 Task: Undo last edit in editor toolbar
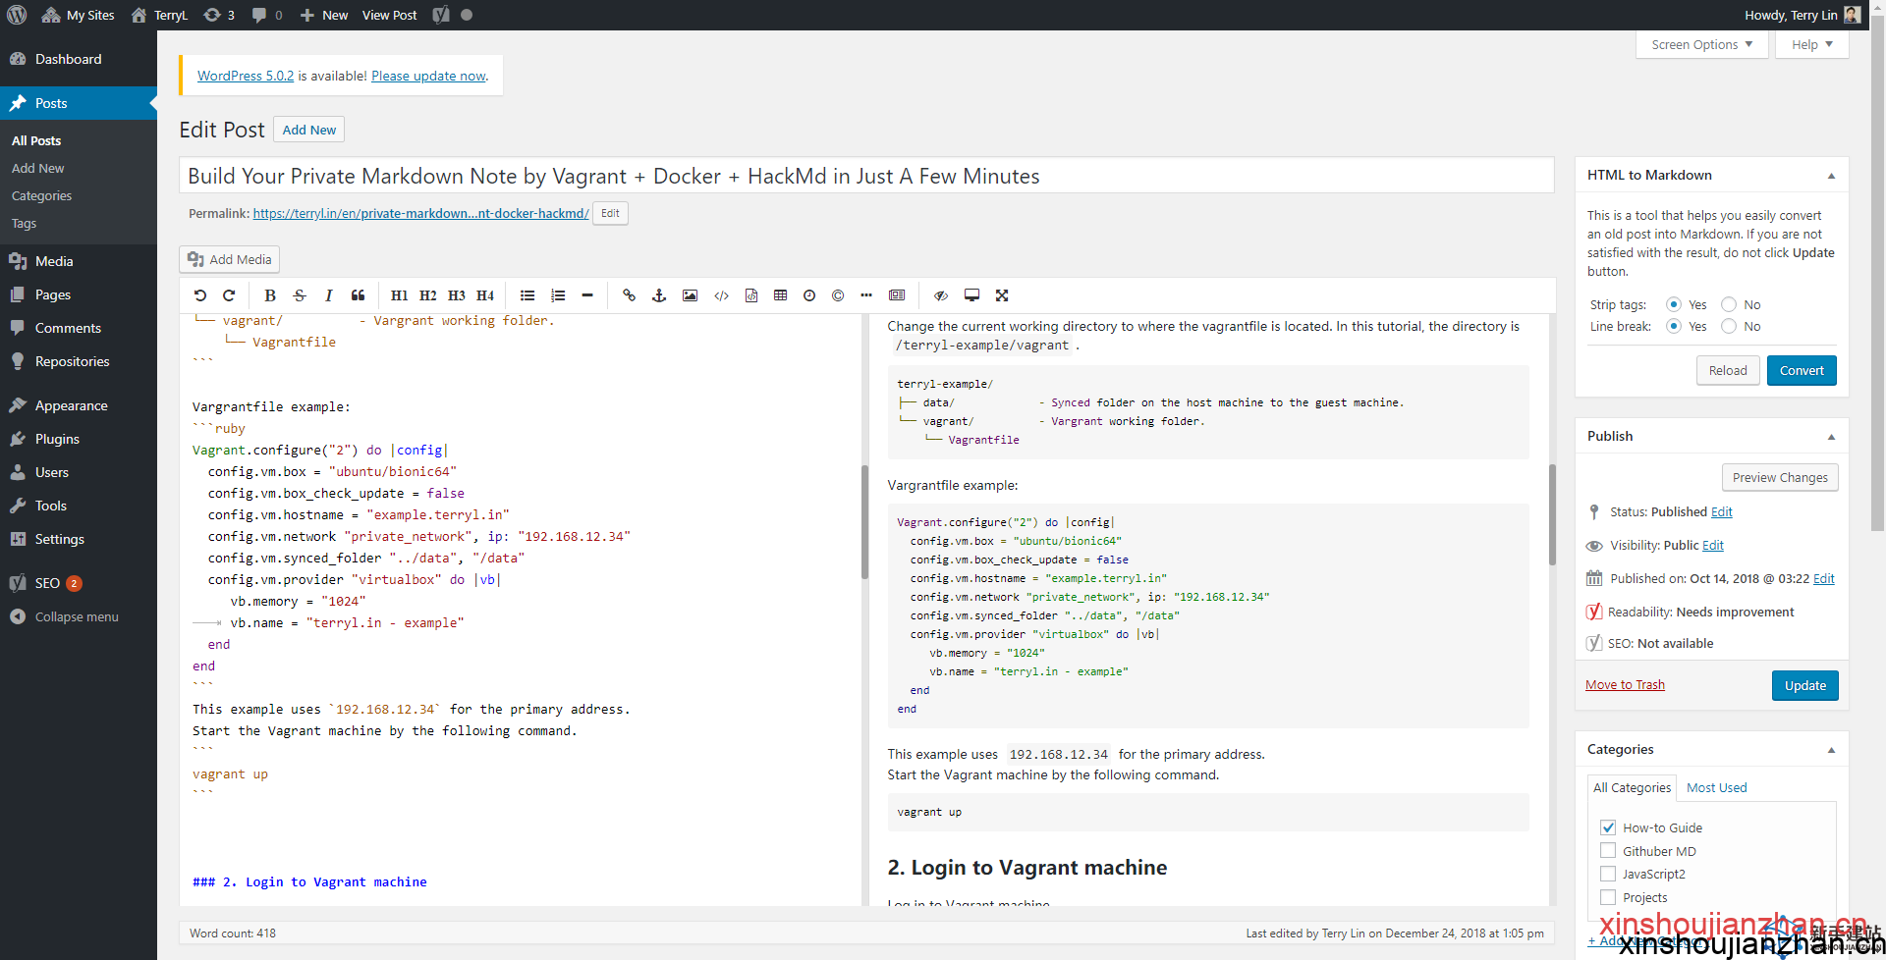[200, 295]
